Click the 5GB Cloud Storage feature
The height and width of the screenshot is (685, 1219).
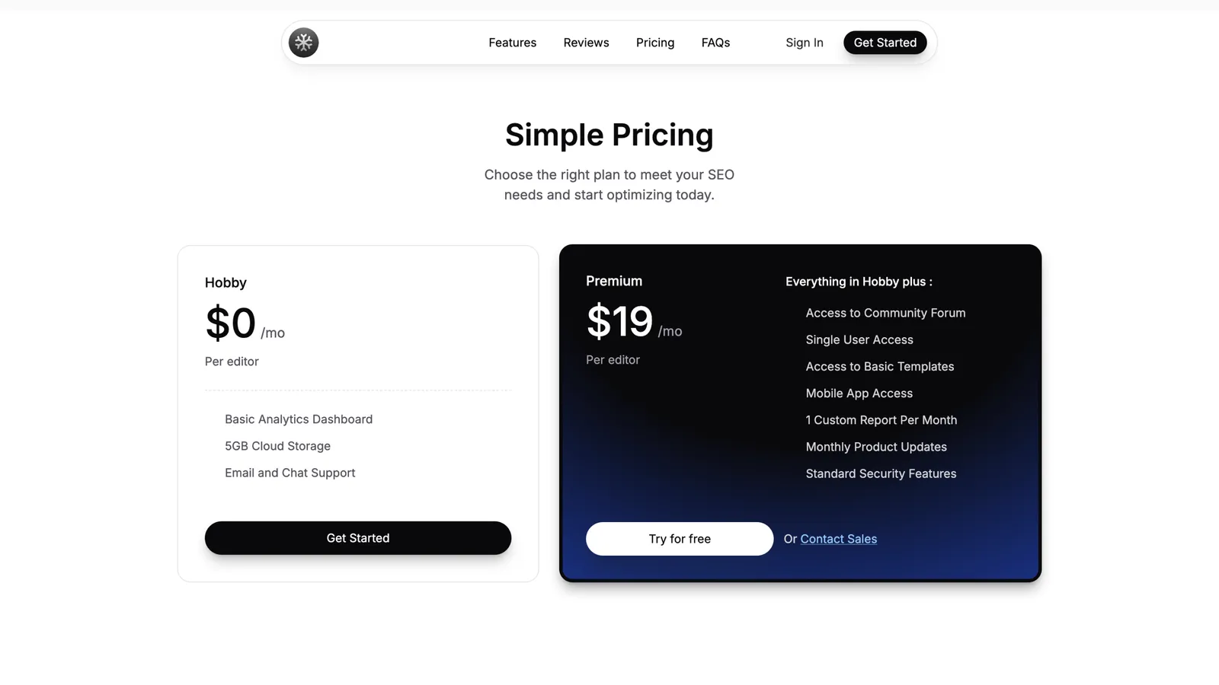point(277,446)
